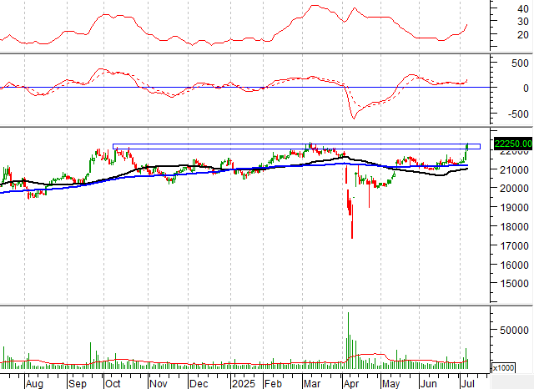Image resolution: width=534 pixels, height=389 pixels.
Task: Select the Aug label on the time axis
Action: point(34,383)
